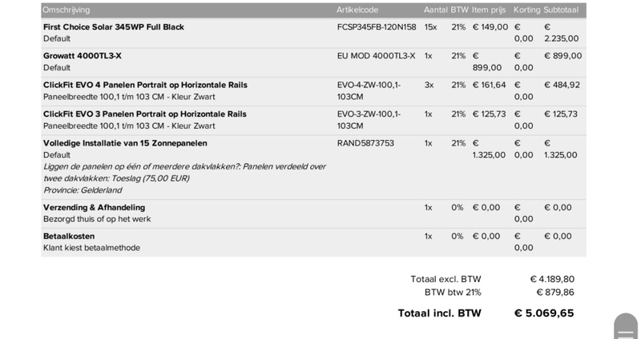
Task: Click ClickFit EVO 3 Panelen product title
Action: (x=145, y=114)
